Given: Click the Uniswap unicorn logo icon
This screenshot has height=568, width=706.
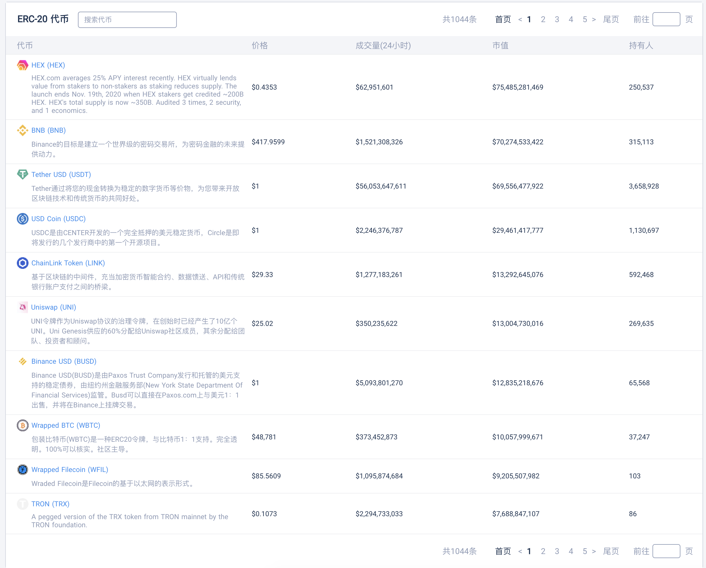Looking at the screenshot, I should [x=23, y=307].
